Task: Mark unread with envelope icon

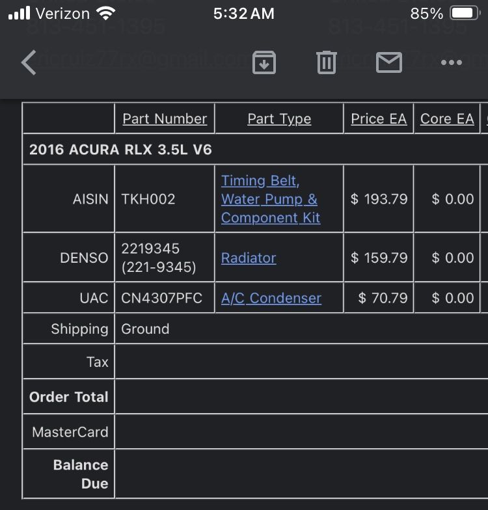Action: coord(389,62)
